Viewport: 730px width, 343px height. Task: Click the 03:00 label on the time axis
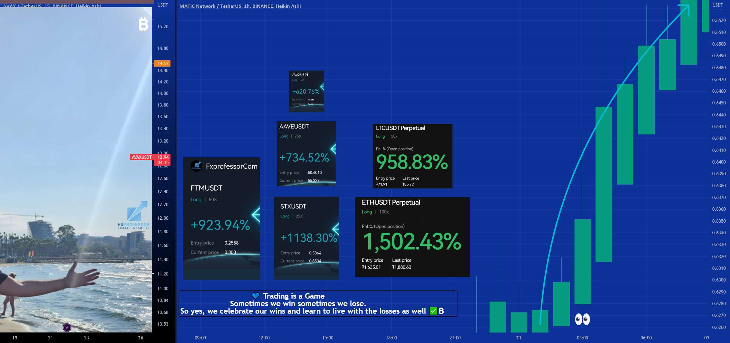pos(582,338)
